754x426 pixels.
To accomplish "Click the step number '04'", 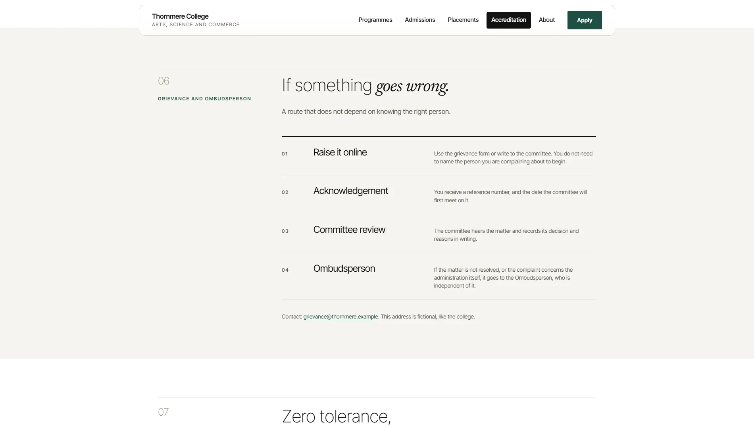I will (x=285, y=270).
